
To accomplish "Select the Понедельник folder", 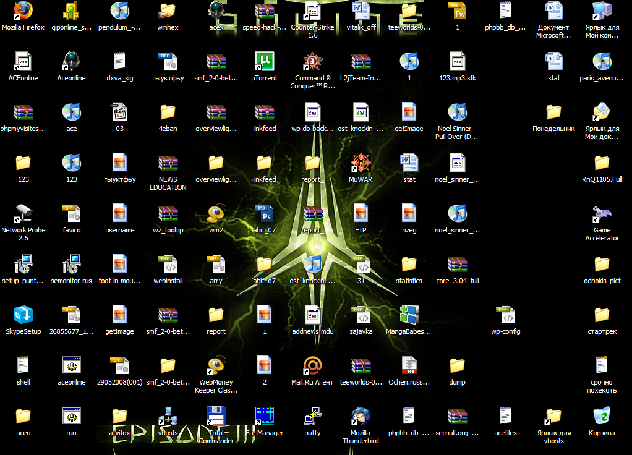I will tap(553, 112).
